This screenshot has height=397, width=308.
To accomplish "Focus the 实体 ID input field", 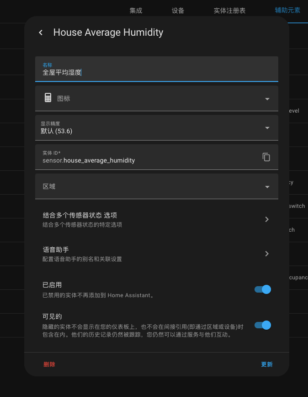I will [146, 160].
